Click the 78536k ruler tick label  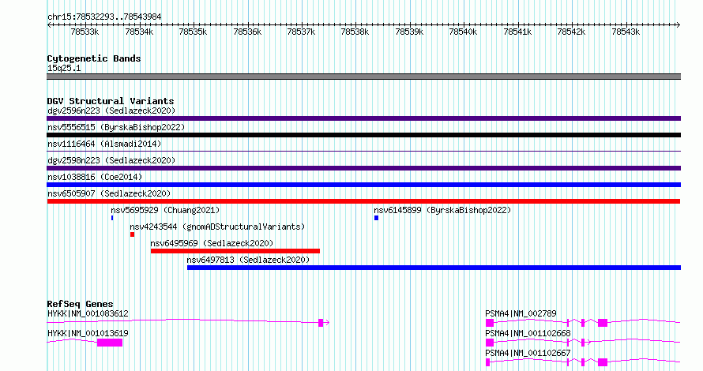247,32
